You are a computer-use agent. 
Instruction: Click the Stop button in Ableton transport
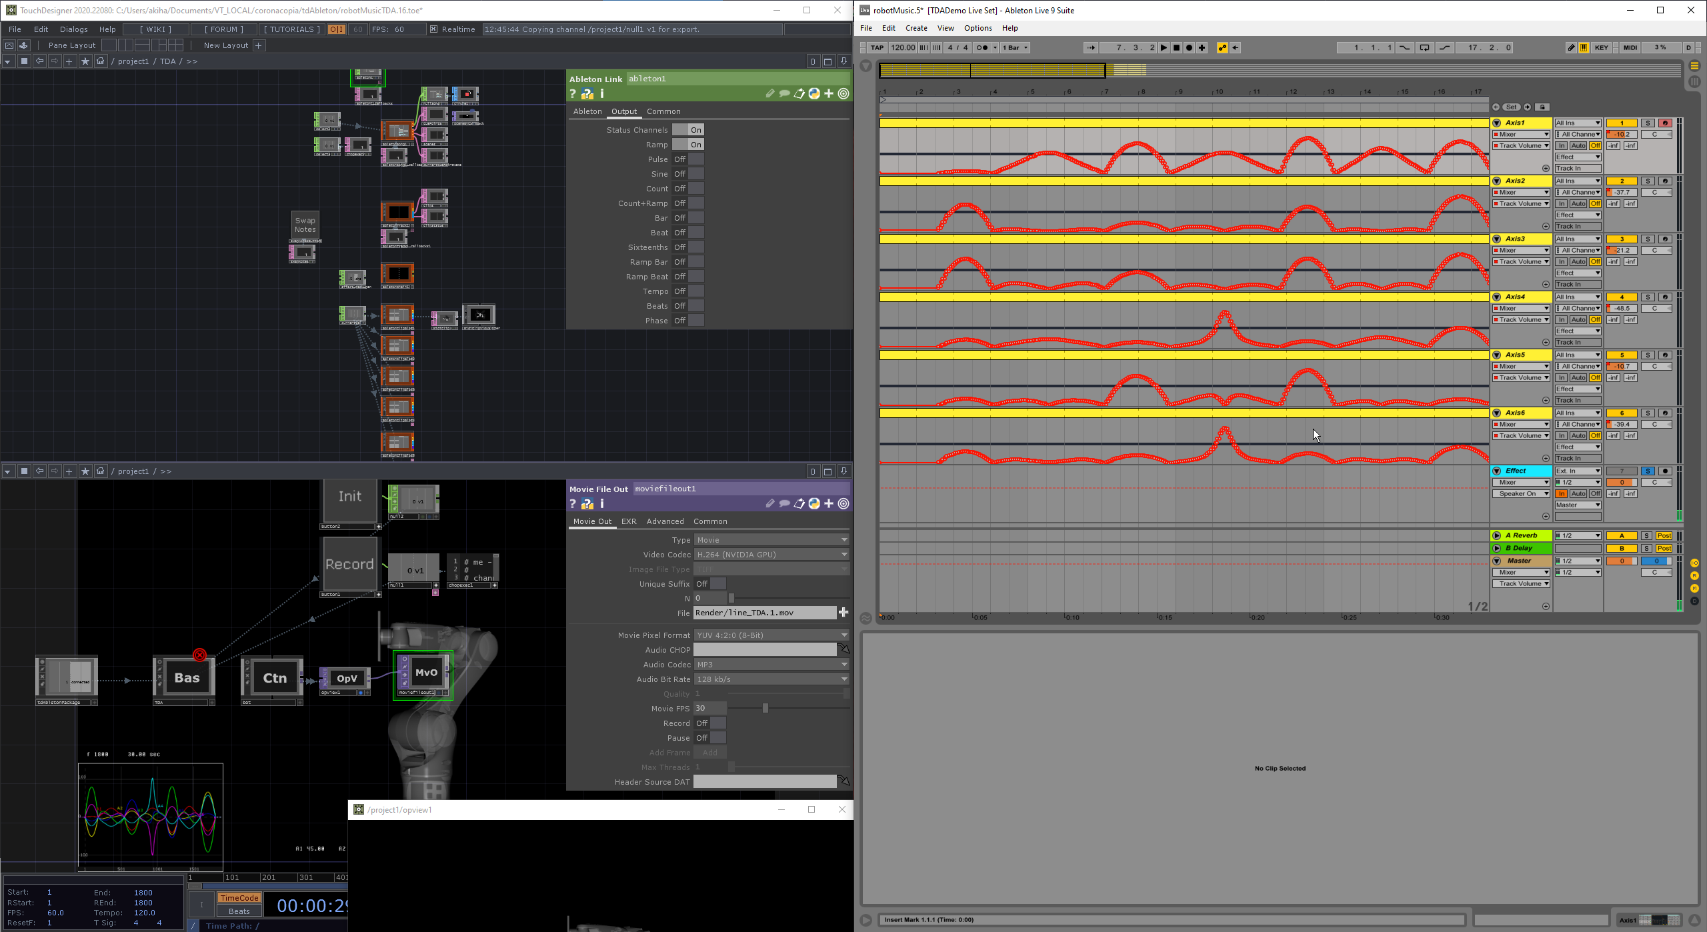(1176, 47)
